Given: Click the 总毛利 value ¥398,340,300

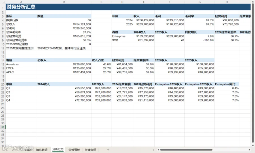Looking at the screenshot, I should pos(64,28).
